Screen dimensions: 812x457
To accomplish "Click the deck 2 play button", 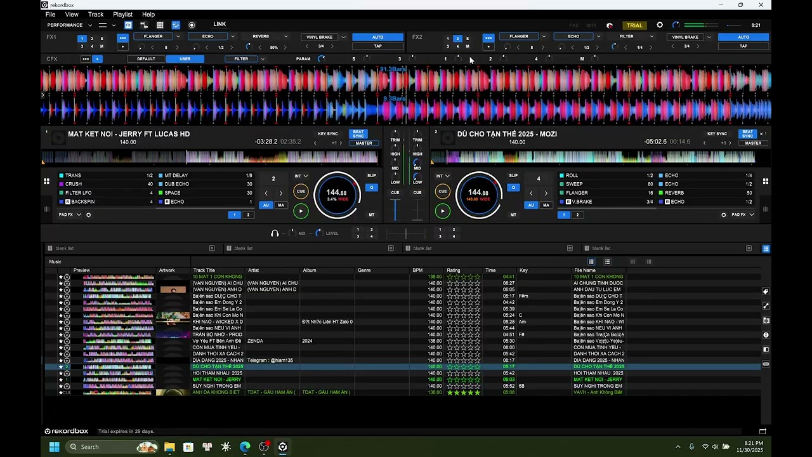I will pyautogui.click(x=443, y=211).
